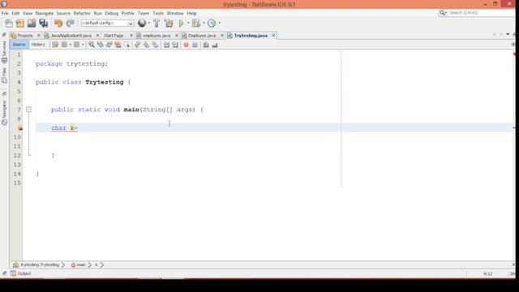This screenshot has width=519, height=292.
Task: Open the Navigate menu
Action: (x=45, y=13)
